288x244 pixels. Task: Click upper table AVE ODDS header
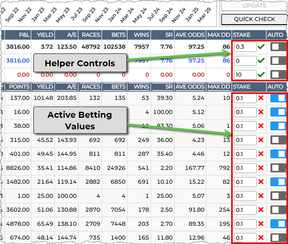click(x=190, y=35)
